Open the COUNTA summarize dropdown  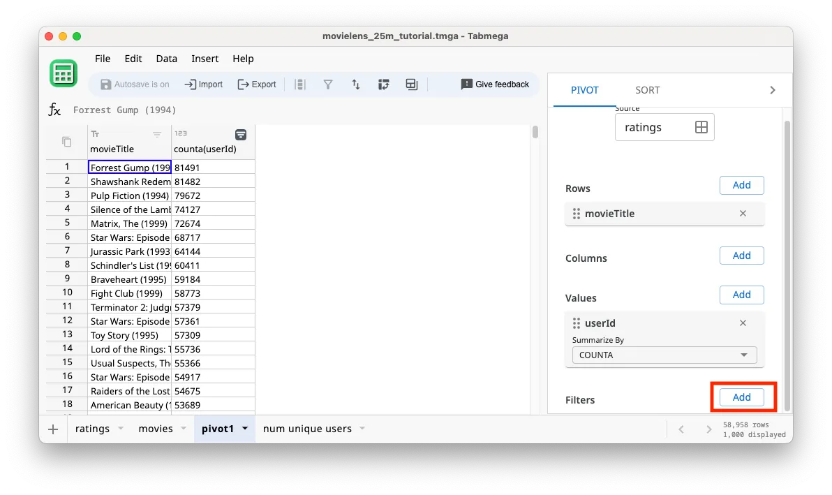click(662, 355)
